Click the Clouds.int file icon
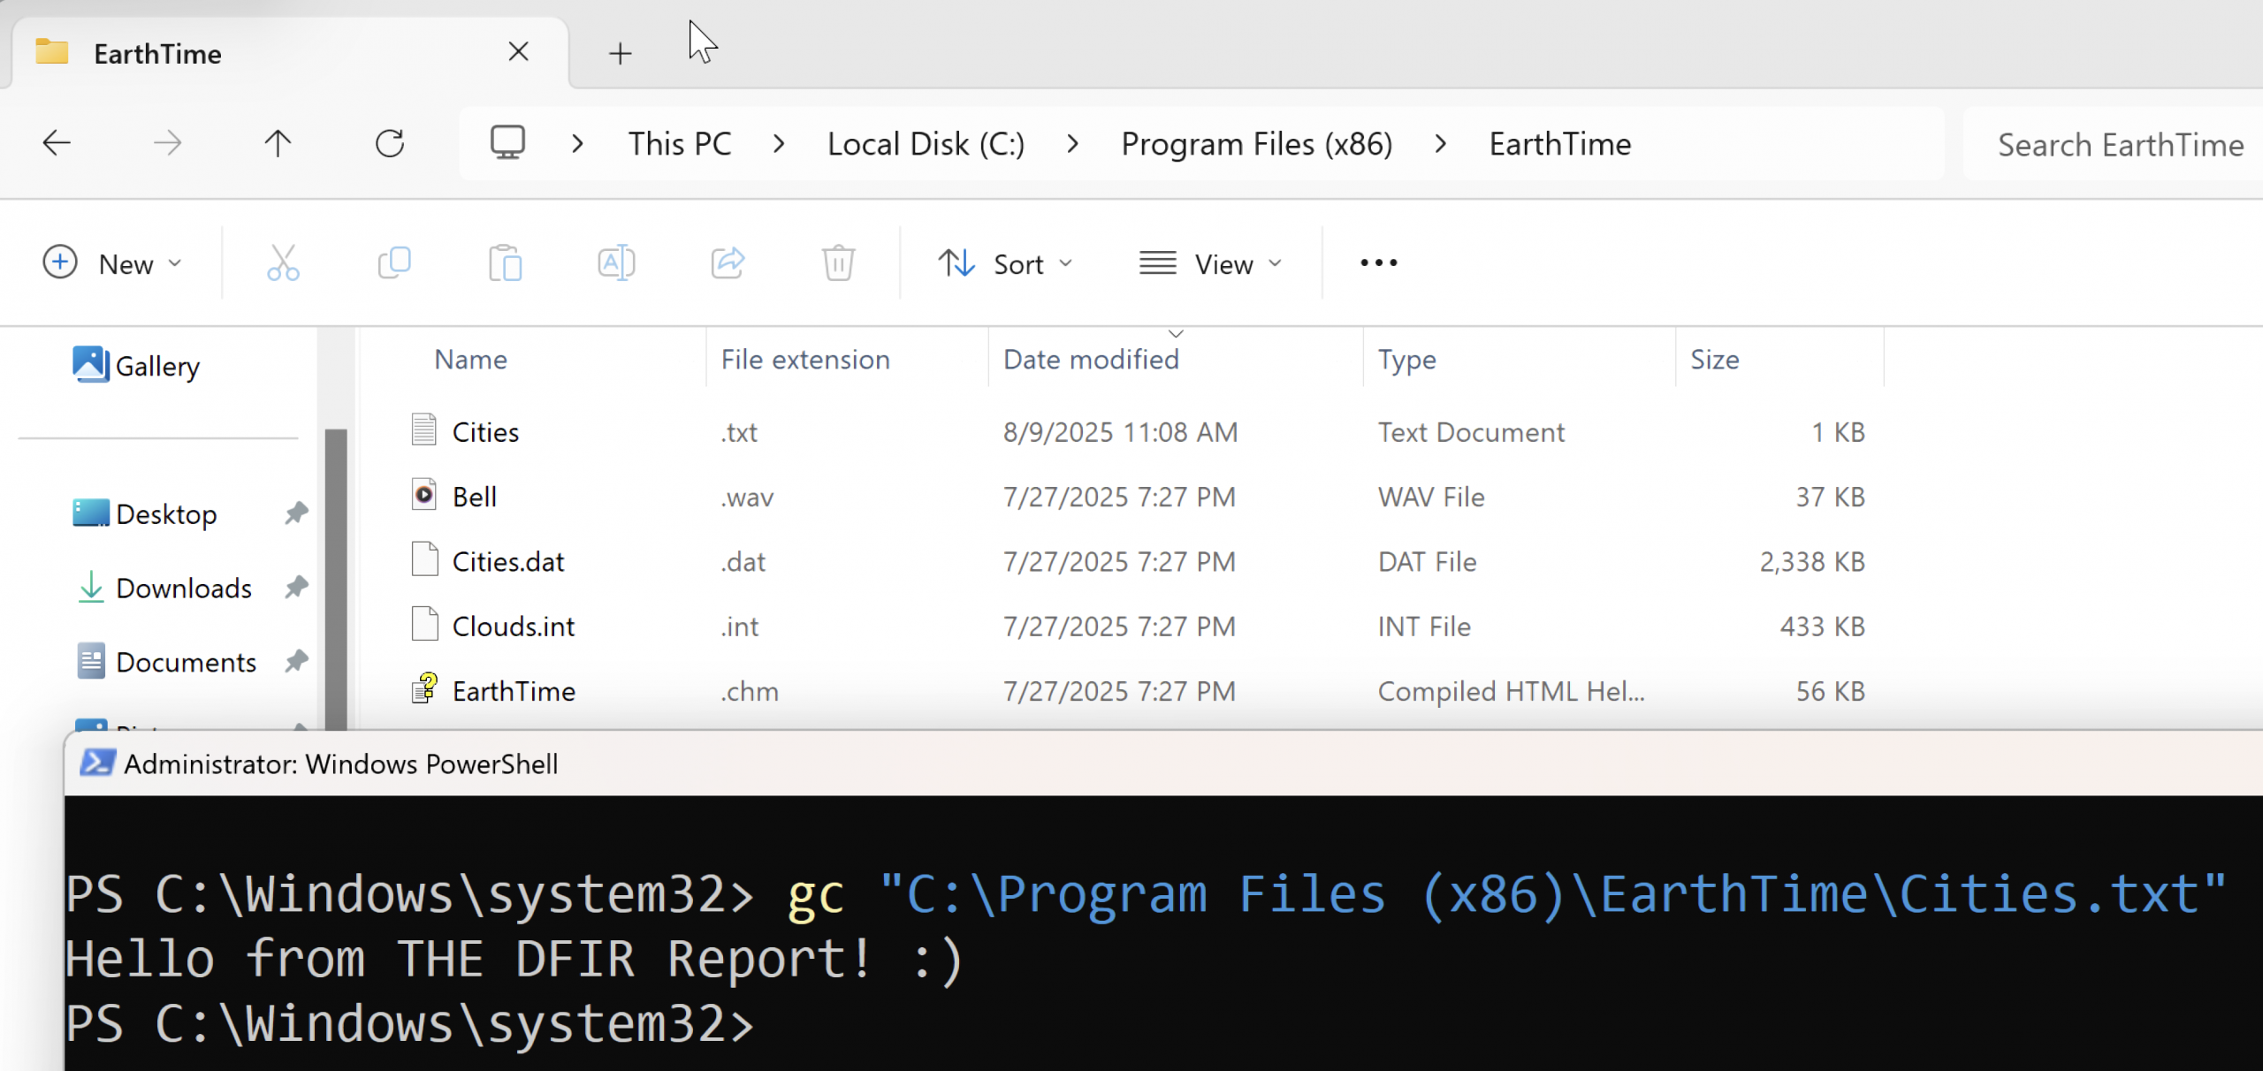This screenshot has height=1071, width=2263. 424,624
